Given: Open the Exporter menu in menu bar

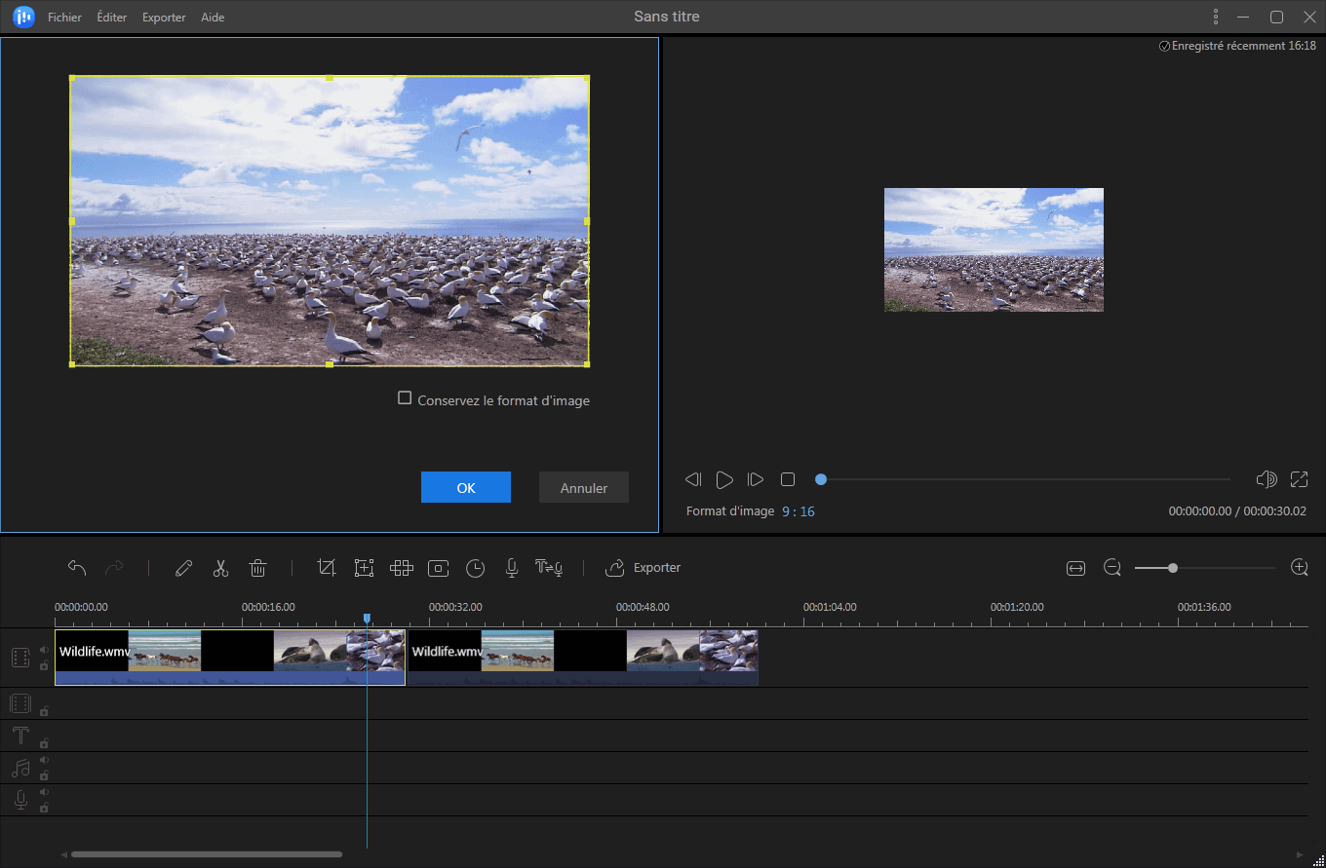Looking at the screenshot, I should [164, 18].
